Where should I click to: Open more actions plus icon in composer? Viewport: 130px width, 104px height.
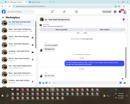[x=40, y=83]
